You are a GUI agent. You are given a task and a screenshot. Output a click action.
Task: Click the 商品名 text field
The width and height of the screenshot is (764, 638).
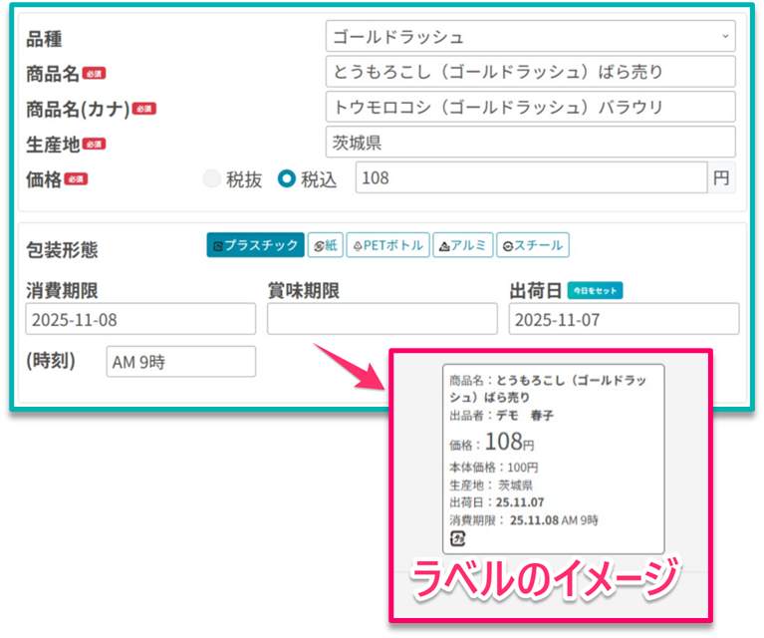point(529,72)
